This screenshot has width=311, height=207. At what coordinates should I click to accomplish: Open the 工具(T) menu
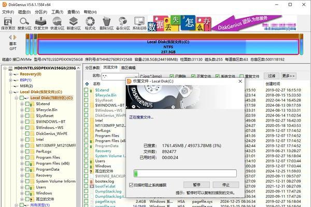57,12
